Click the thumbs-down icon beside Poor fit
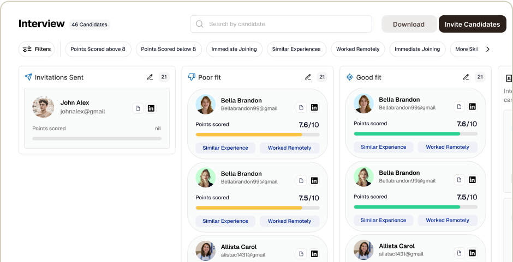This screenshot has height=262, width=513. tap(192, 77)
